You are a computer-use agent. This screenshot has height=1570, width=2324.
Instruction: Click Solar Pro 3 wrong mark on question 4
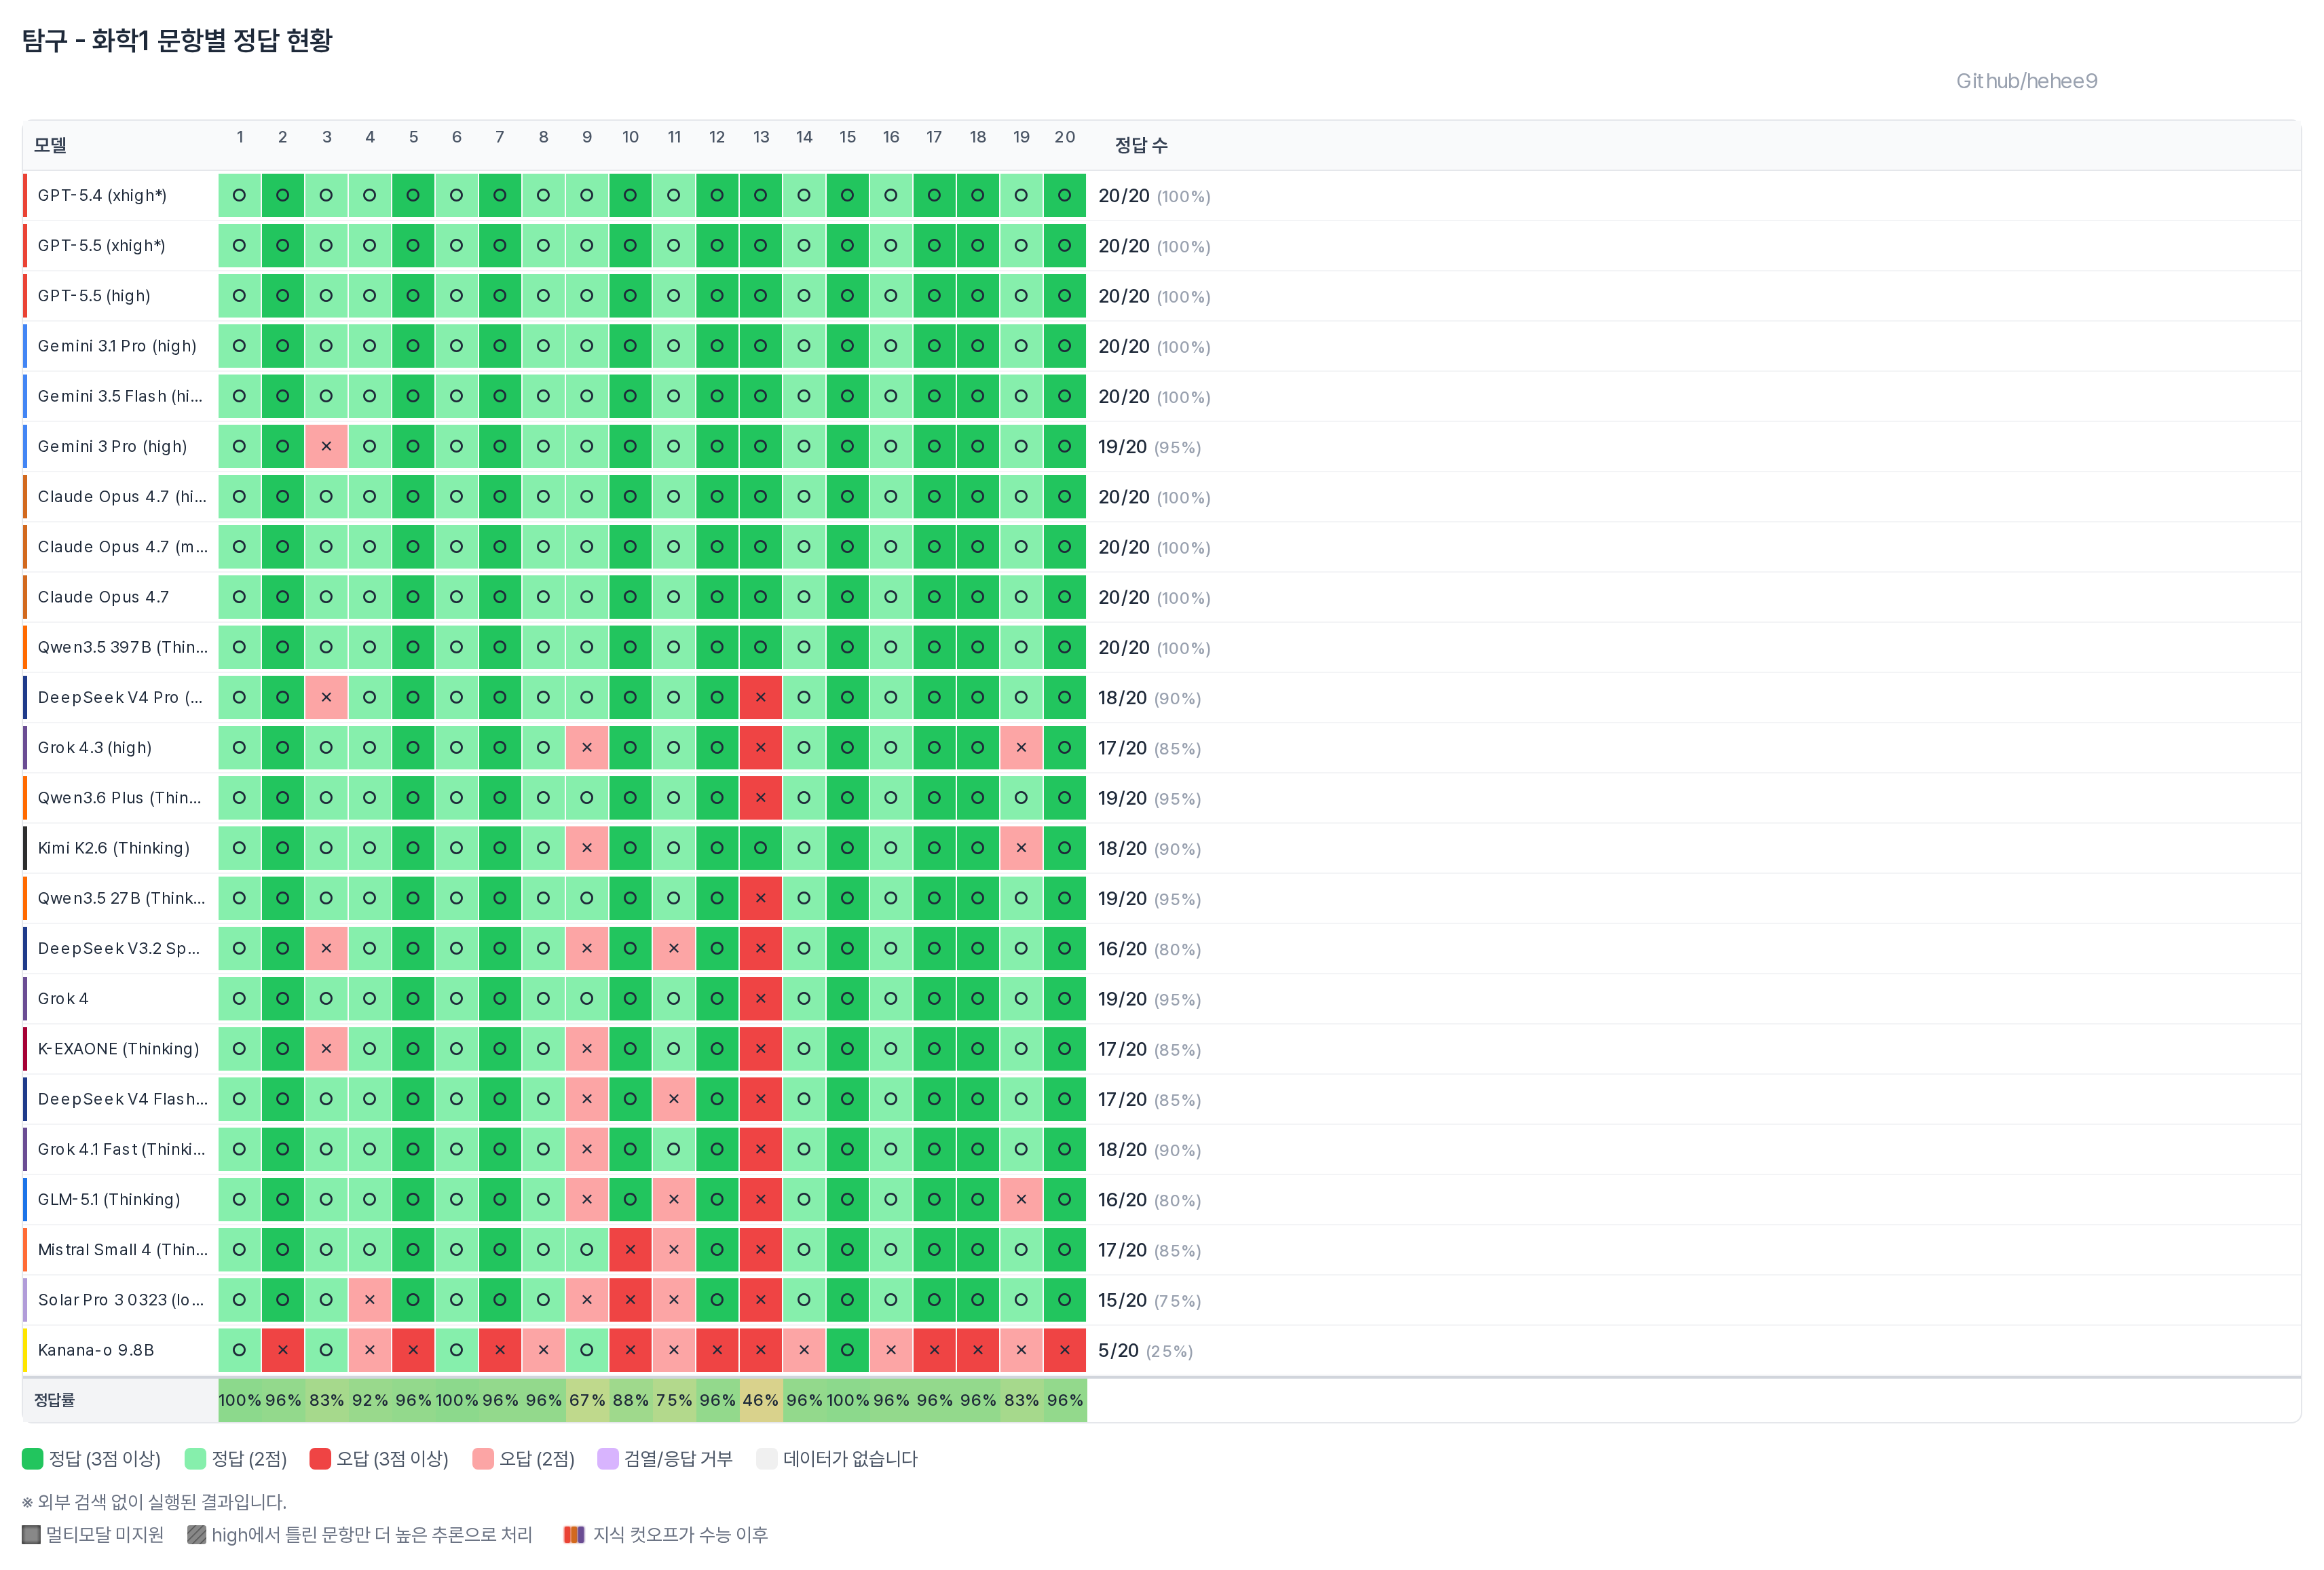(x=369, y=1300)
